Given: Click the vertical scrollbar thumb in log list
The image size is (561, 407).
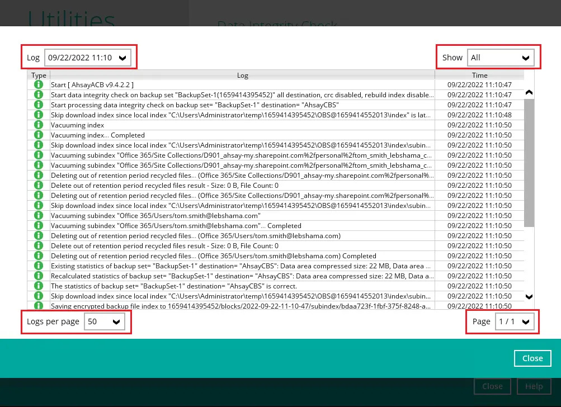Looking at the screenshot, I should (529, 162).
